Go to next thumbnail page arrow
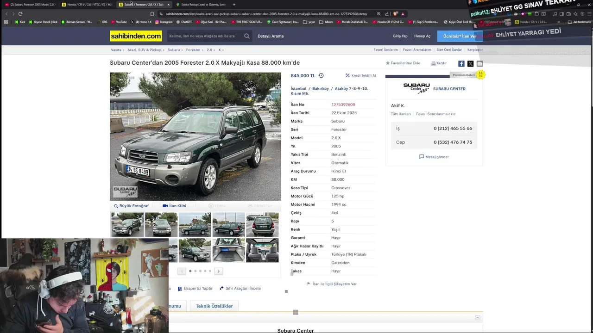This screenshot has width=593, height=333. coord(218,271)
